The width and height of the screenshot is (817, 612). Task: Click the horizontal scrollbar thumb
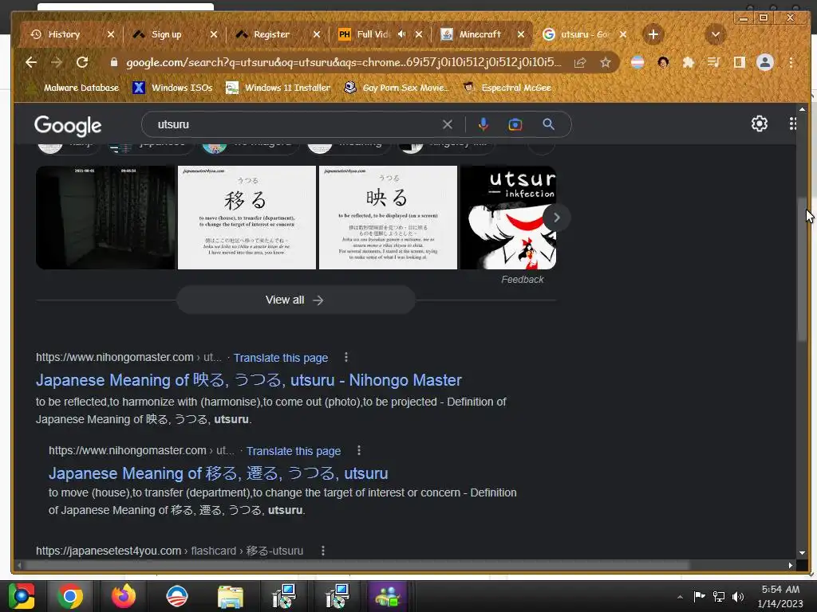[357, 565]
